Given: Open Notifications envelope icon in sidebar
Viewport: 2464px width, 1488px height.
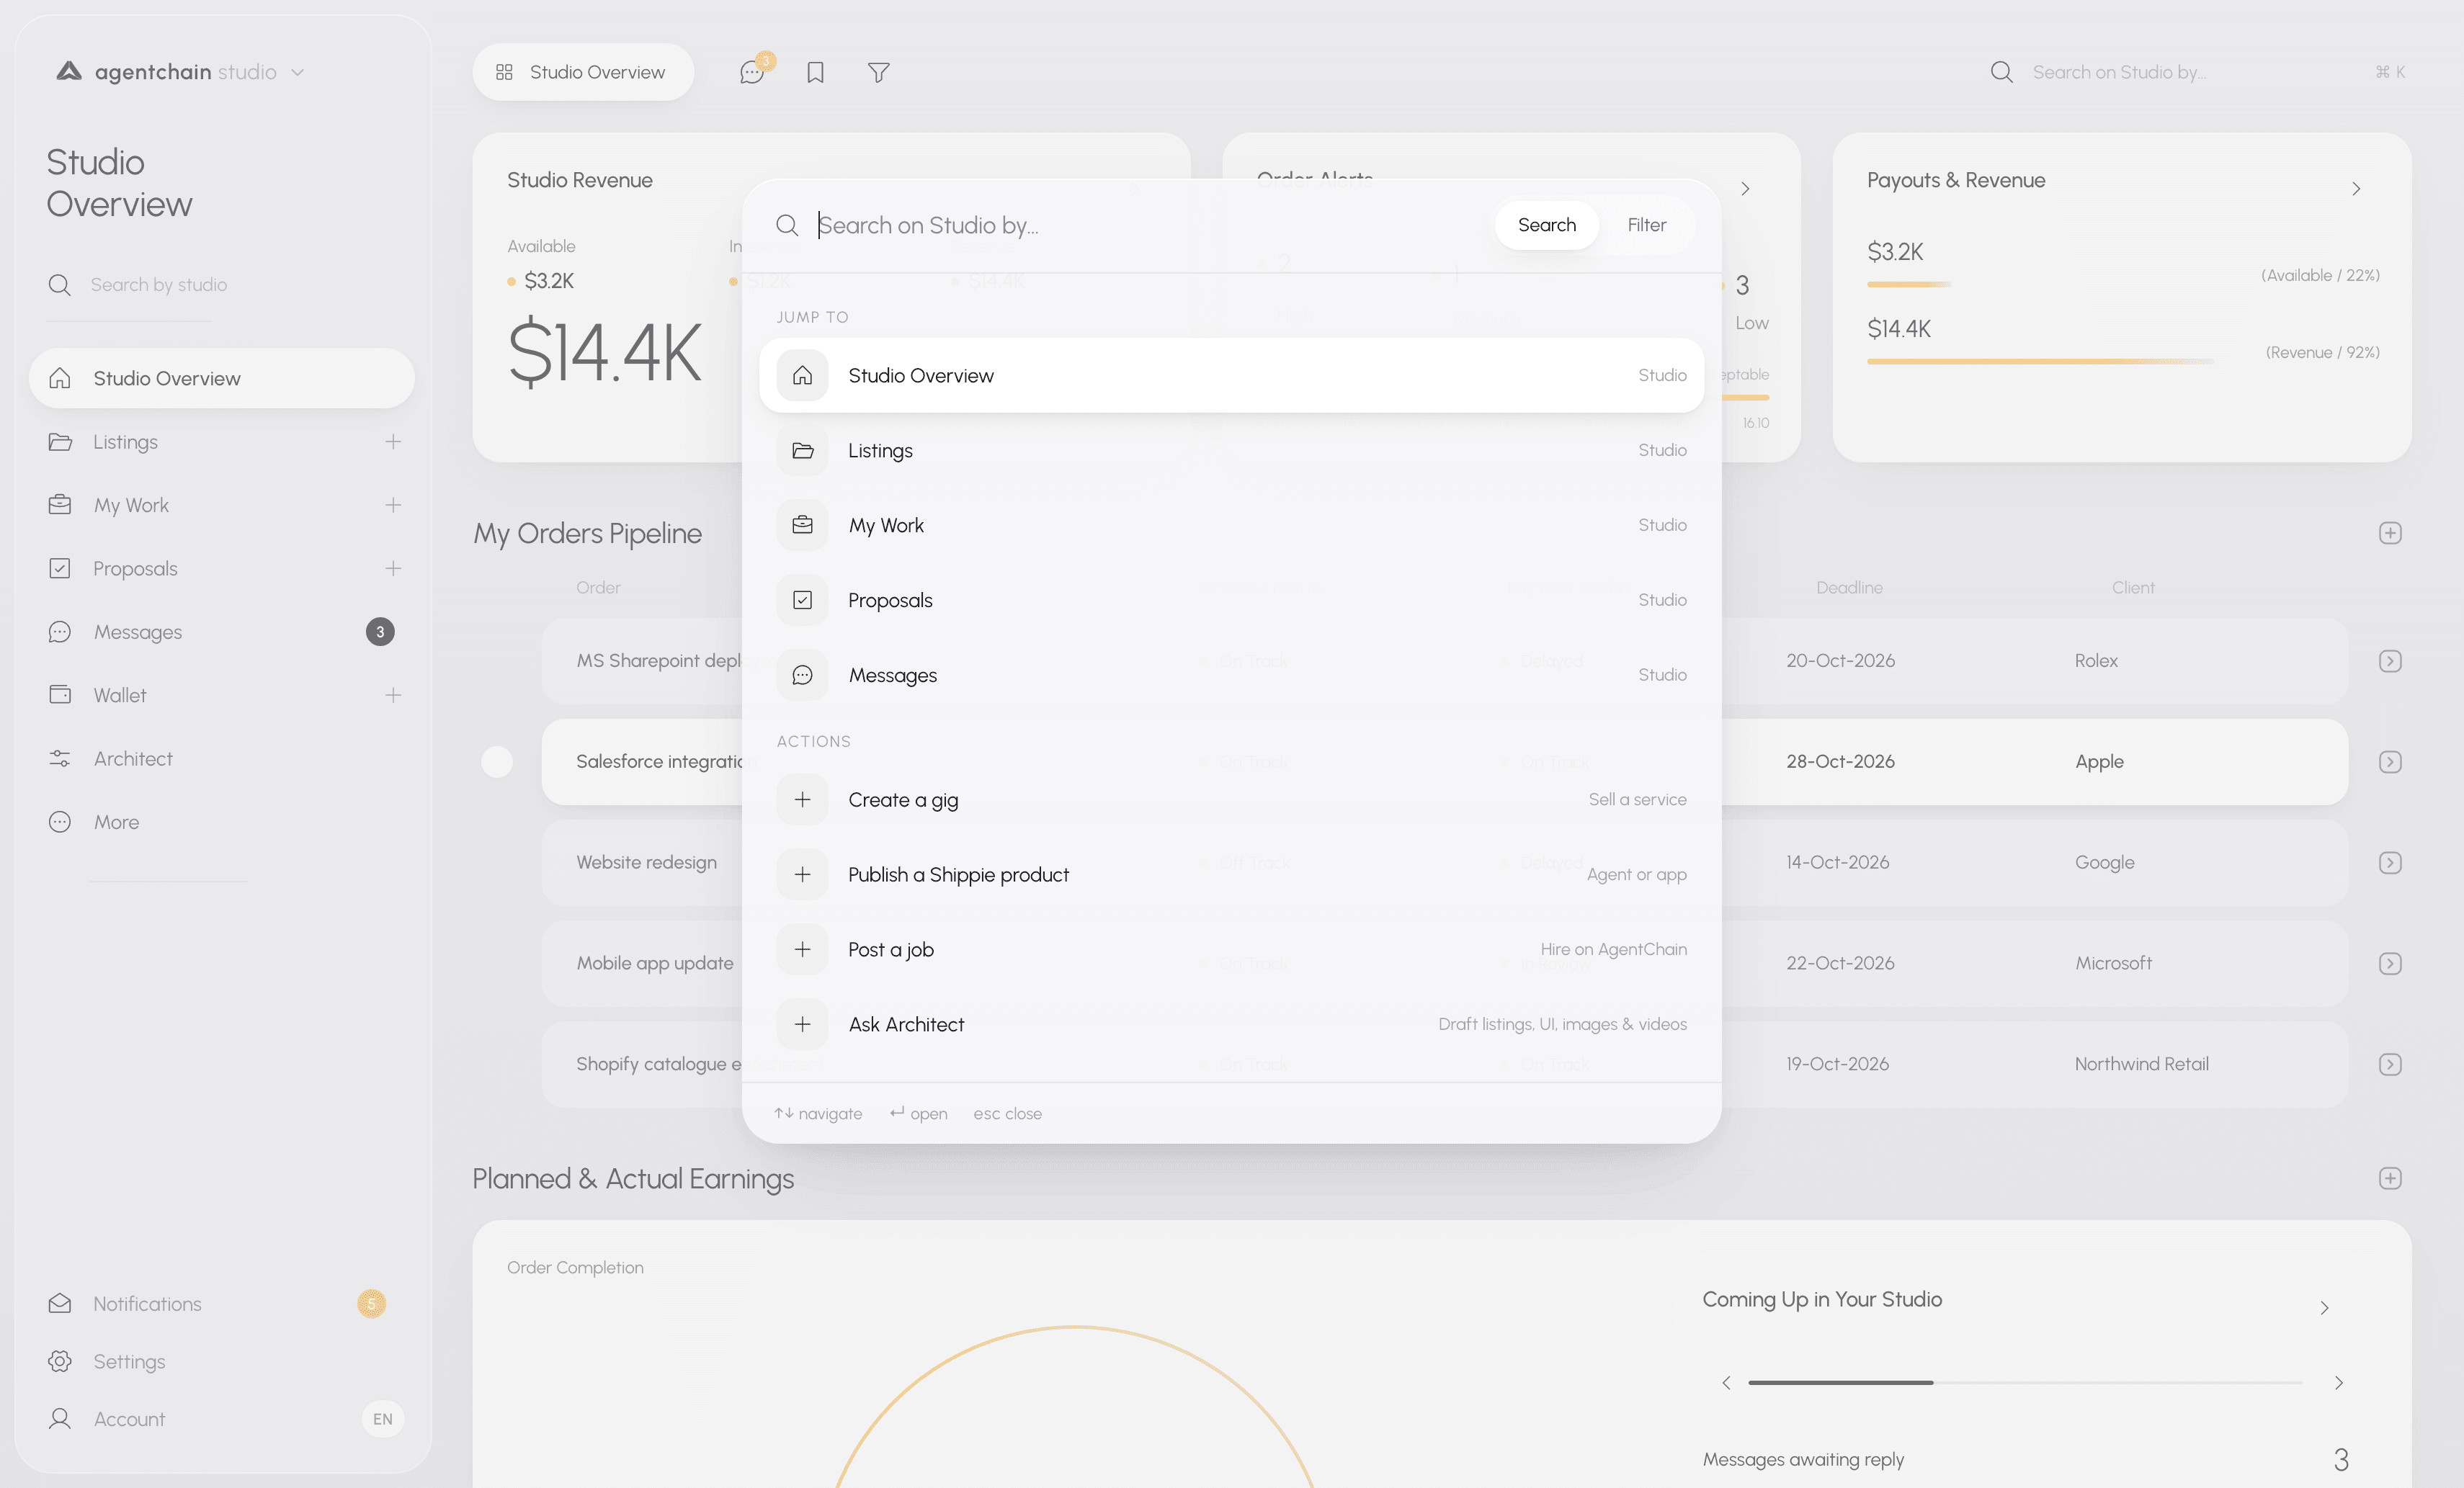Looking at the screenshot, I should pos(60,1303).
